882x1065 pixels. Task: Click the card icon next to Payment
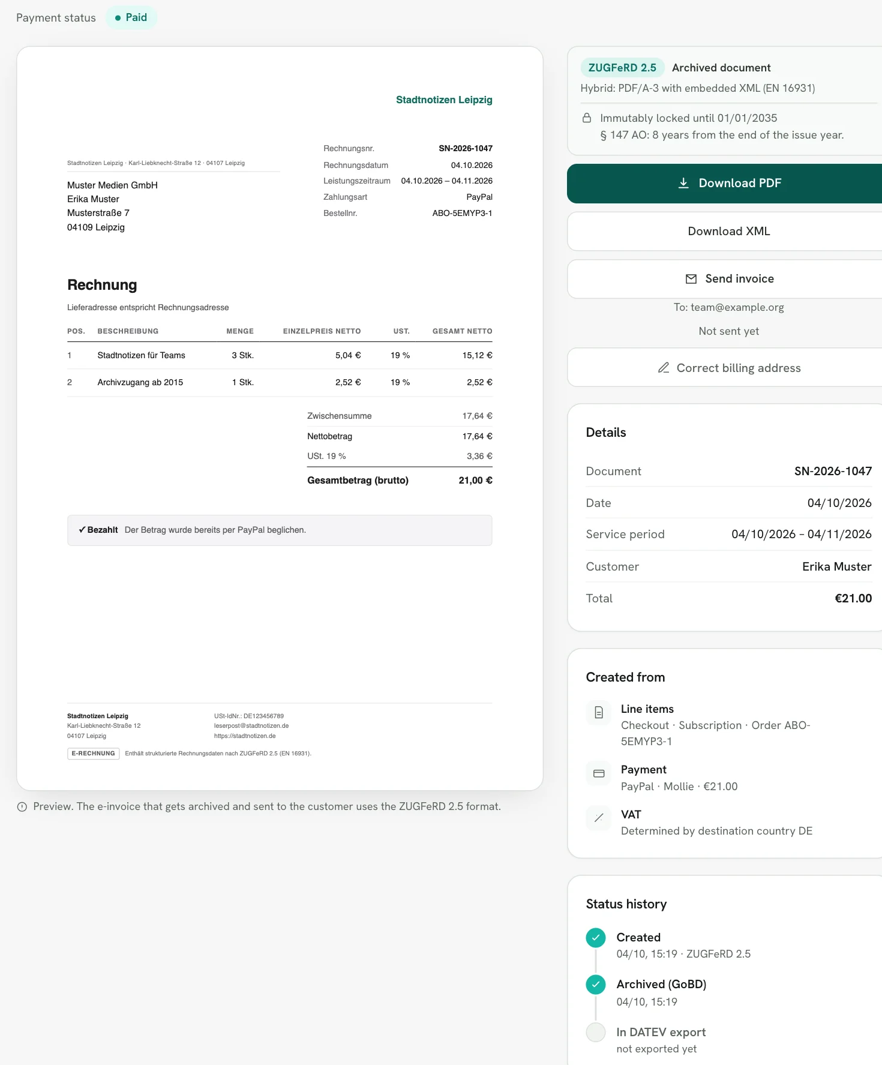pyautogui.click(x=599, y=773)
